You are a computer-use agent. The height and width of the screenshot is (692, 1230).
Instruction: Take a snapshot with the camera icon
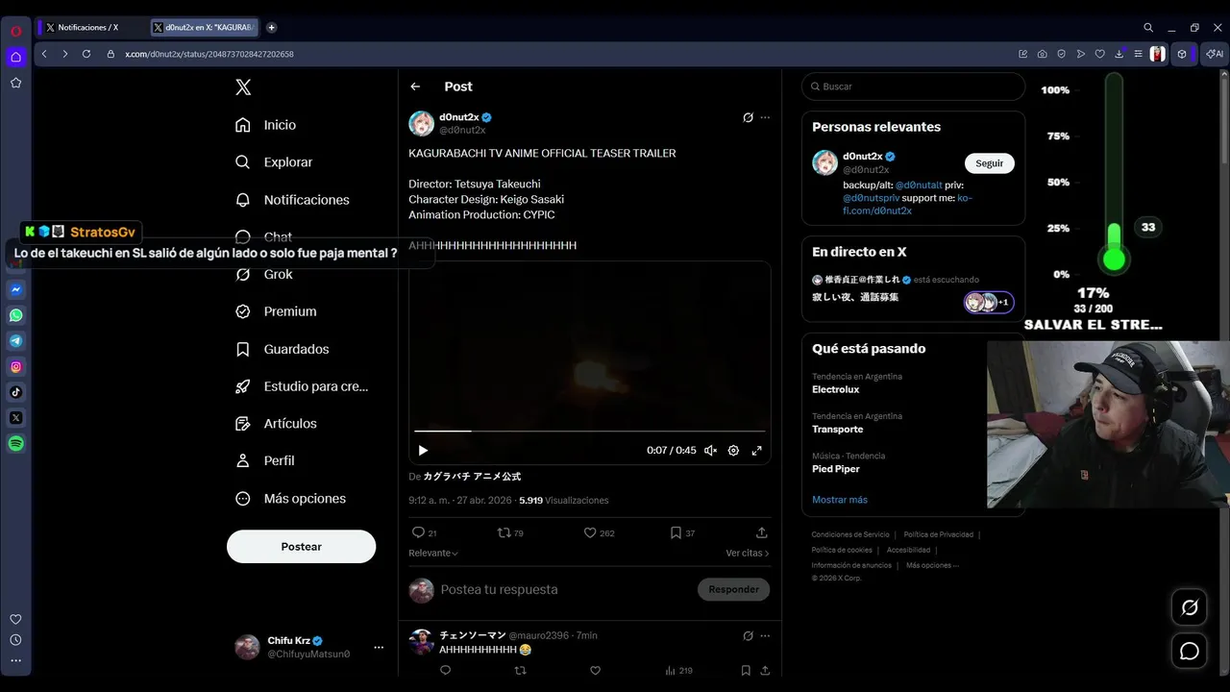[x=1043, y=54]
